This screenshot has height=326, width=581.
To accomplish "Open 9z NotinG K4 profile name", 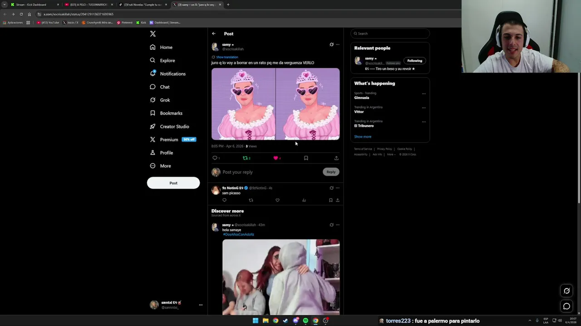I will [x=232, y=188].
